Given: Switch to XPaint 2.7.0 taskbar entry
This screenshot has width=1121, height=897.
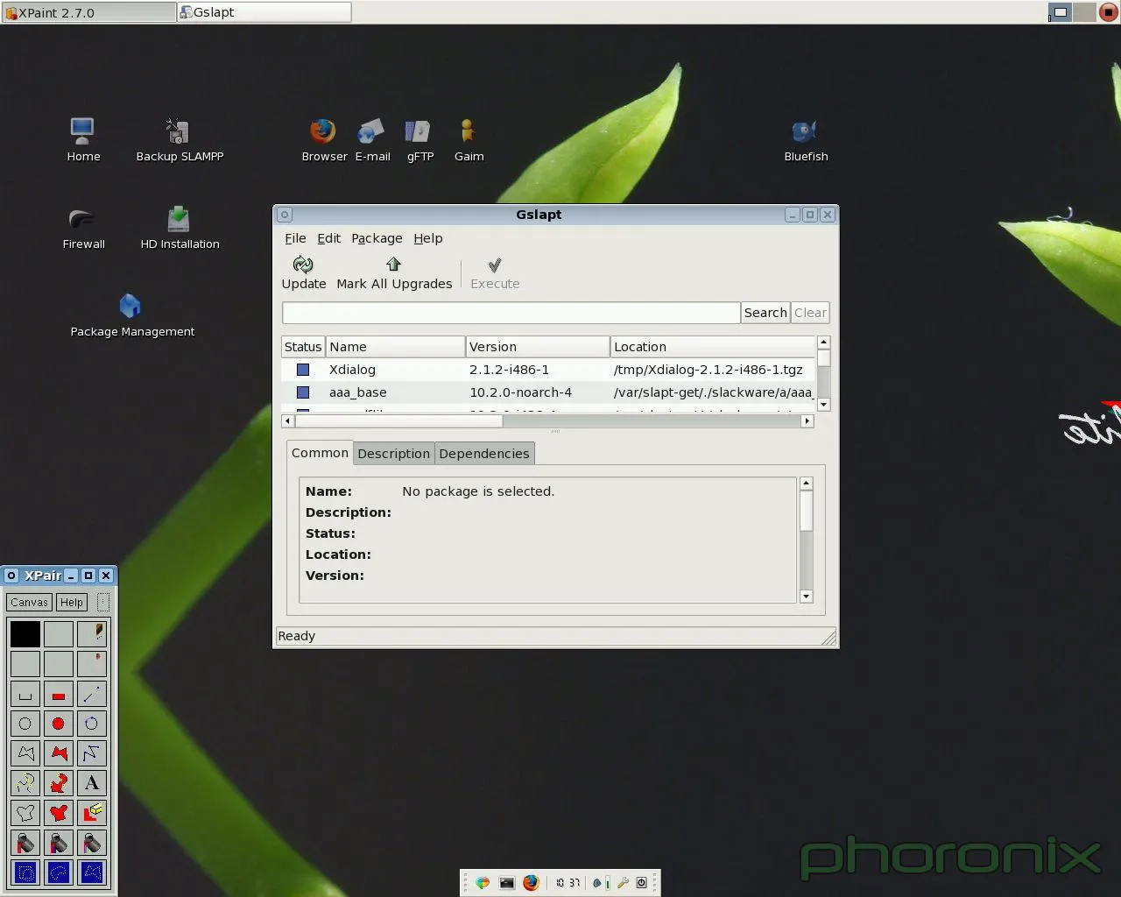Looking at the screenshot, I should coord(88,12).
